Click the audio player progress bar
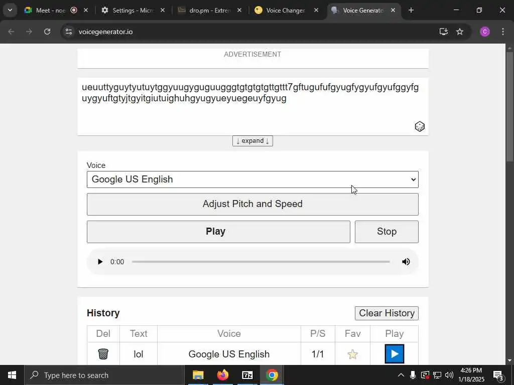Image resolution: width=514 pixels, height=385 pixels. pyautogui.click(x=261, y=262)
